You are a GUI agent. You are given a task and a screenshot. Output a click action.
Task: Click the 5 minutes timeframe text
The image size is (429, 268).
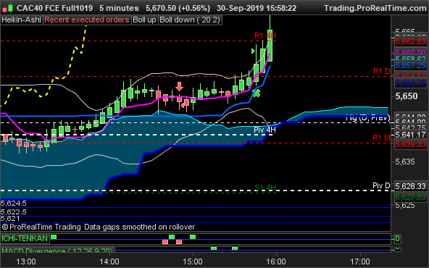tap(119, 8)
